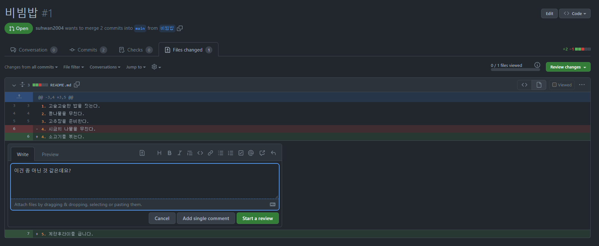This screenshot has width=599, height=246.
Task: Add a task list
Action: pyautogui.click(x=241, y=153)
